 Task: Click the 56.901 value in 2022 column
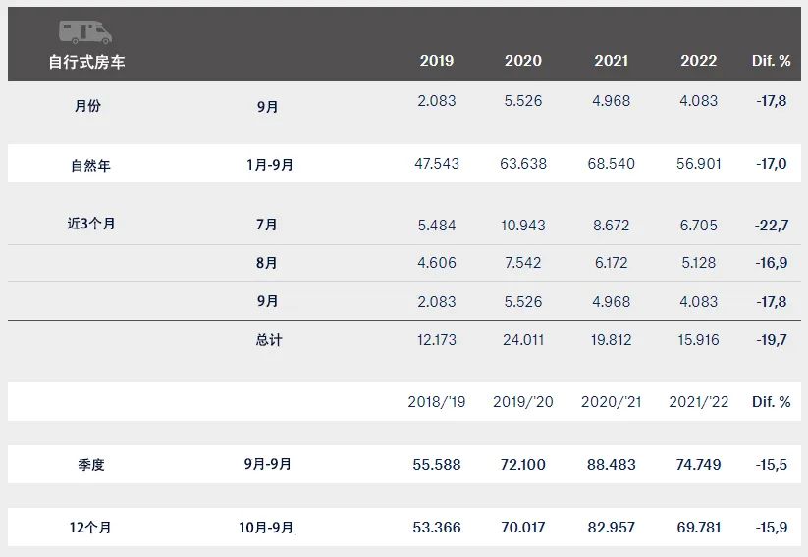coord(698,164)
